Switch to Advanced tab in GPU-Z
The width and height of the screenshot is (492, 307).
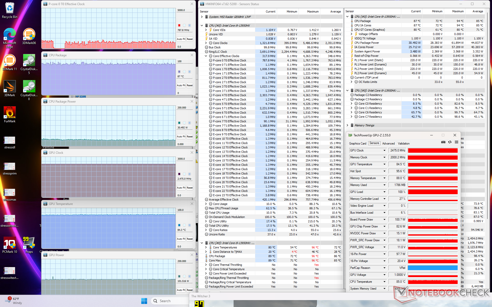tap(388, 144)
